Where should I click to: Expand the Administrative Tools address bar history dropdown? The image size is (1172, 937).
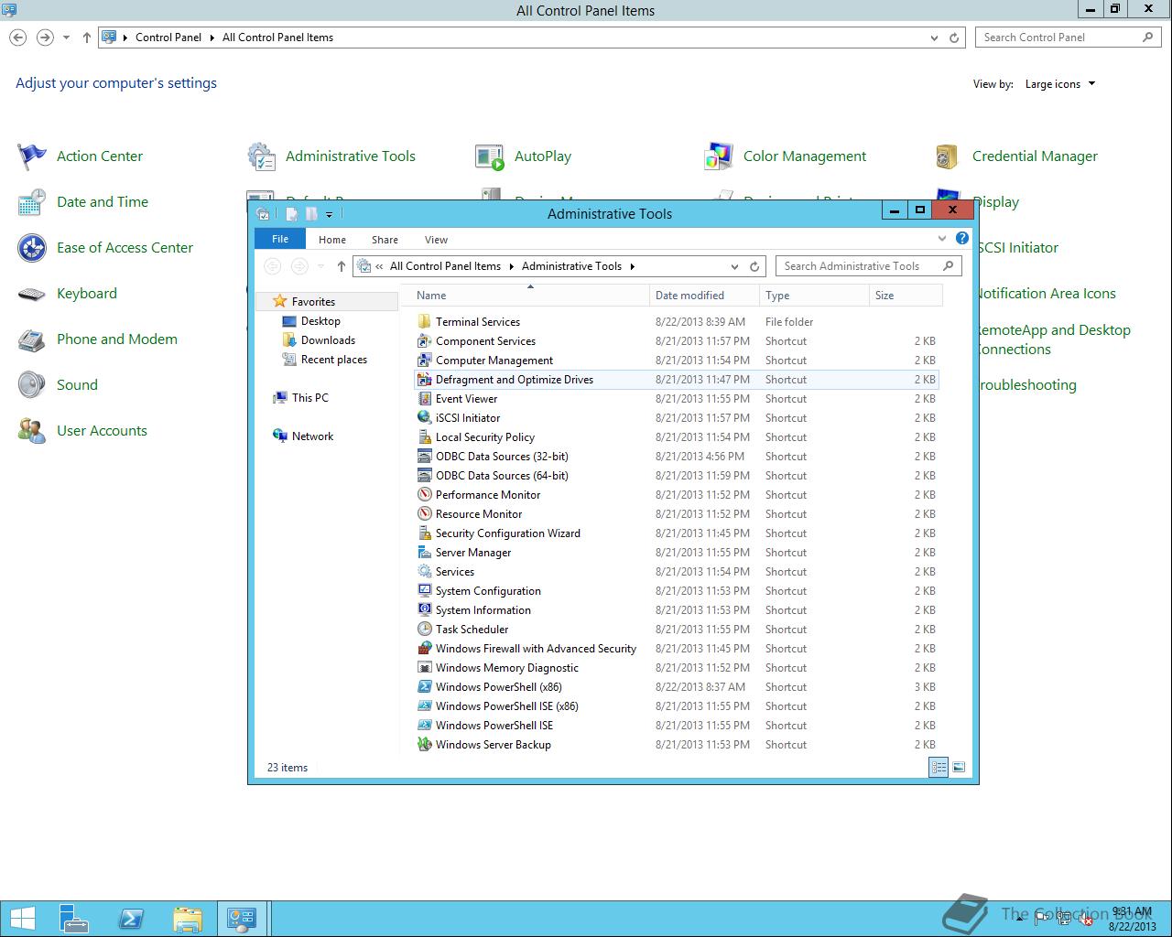point(734,266)
